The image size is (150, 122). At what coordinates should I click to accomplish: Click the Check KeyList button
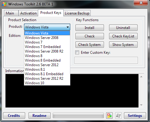123,36
